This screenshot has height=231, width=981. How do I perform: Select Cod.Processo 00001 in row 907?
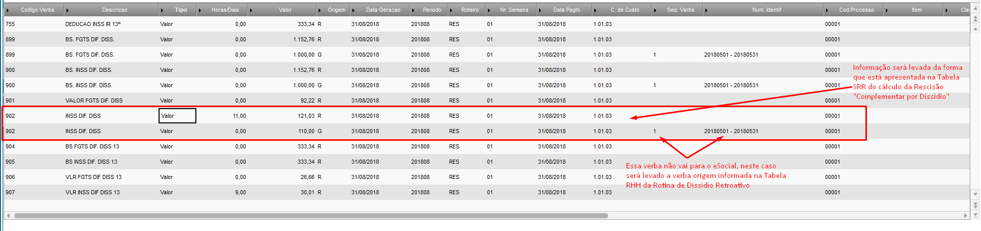point(832,192)
